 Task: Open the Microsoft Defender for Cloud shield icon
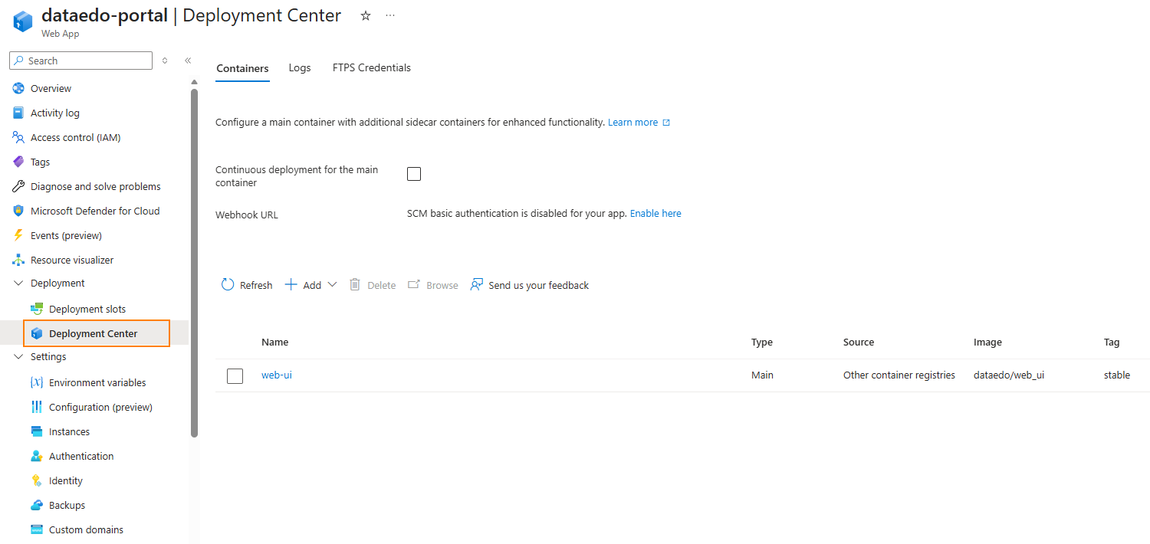point(18,211)
